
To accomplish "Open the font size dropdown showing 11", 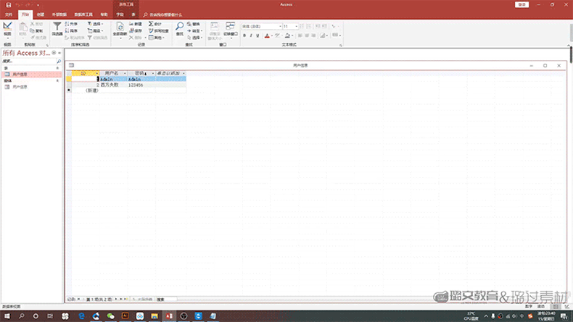I will [297, 26].
